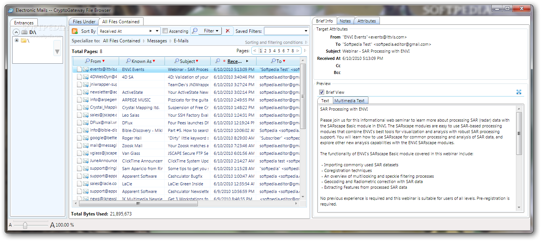Click the small A zoom-out icon

click(10, 225)
